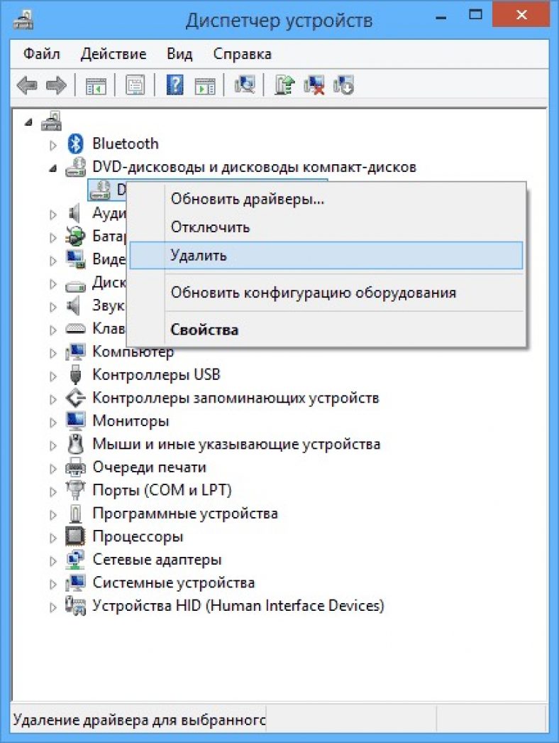Expand the Bluetooth category
This screenshot has height=743, width=559.
click(x=53, y=144)
